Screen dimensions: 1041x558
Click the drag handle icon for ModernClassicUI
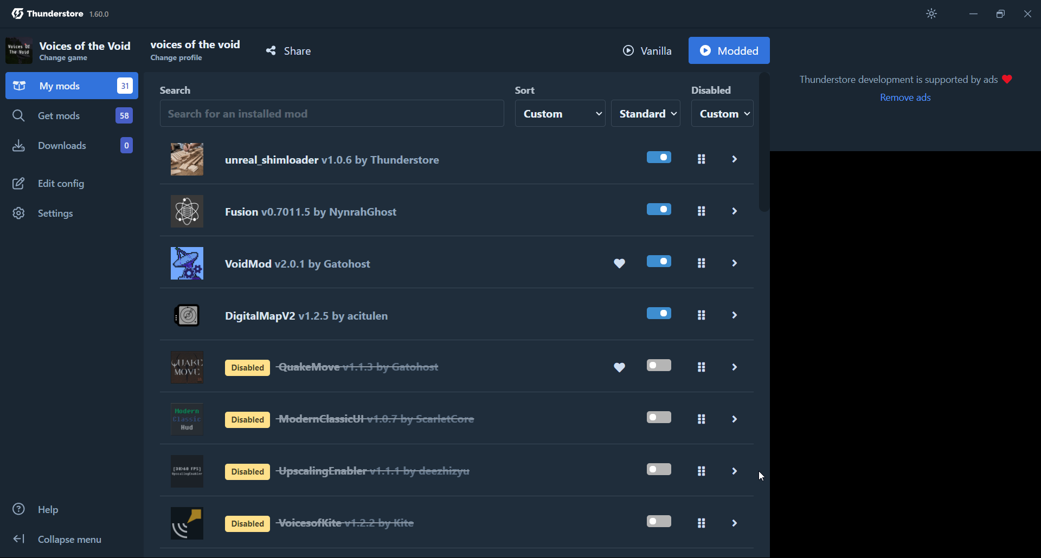pyautogui.click(x=702, y=419)
